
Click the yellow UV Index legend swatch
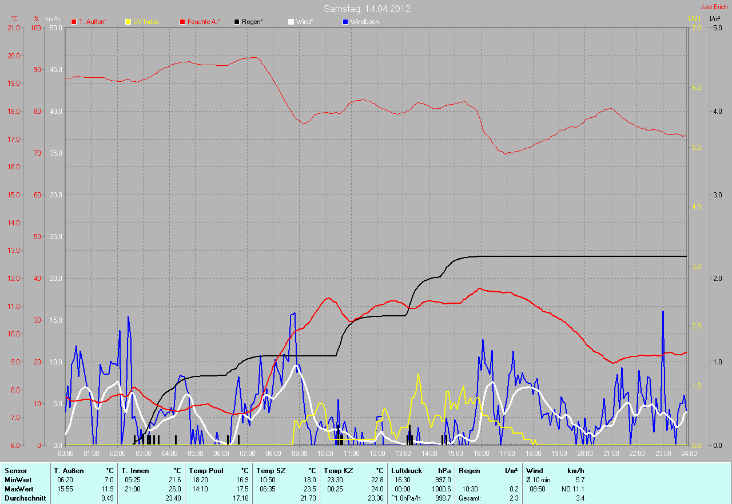pyautogui.click(x=128, y=22)
